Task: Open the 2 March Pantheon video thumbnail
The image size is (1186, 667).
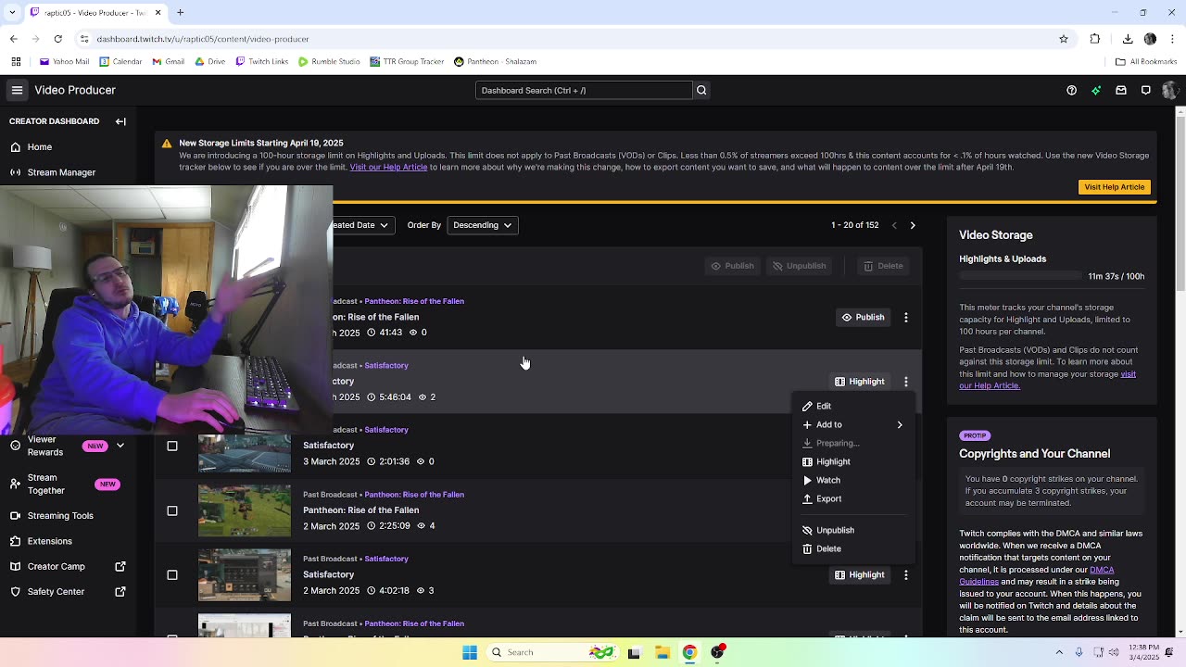Action: [x=245, y=510]
